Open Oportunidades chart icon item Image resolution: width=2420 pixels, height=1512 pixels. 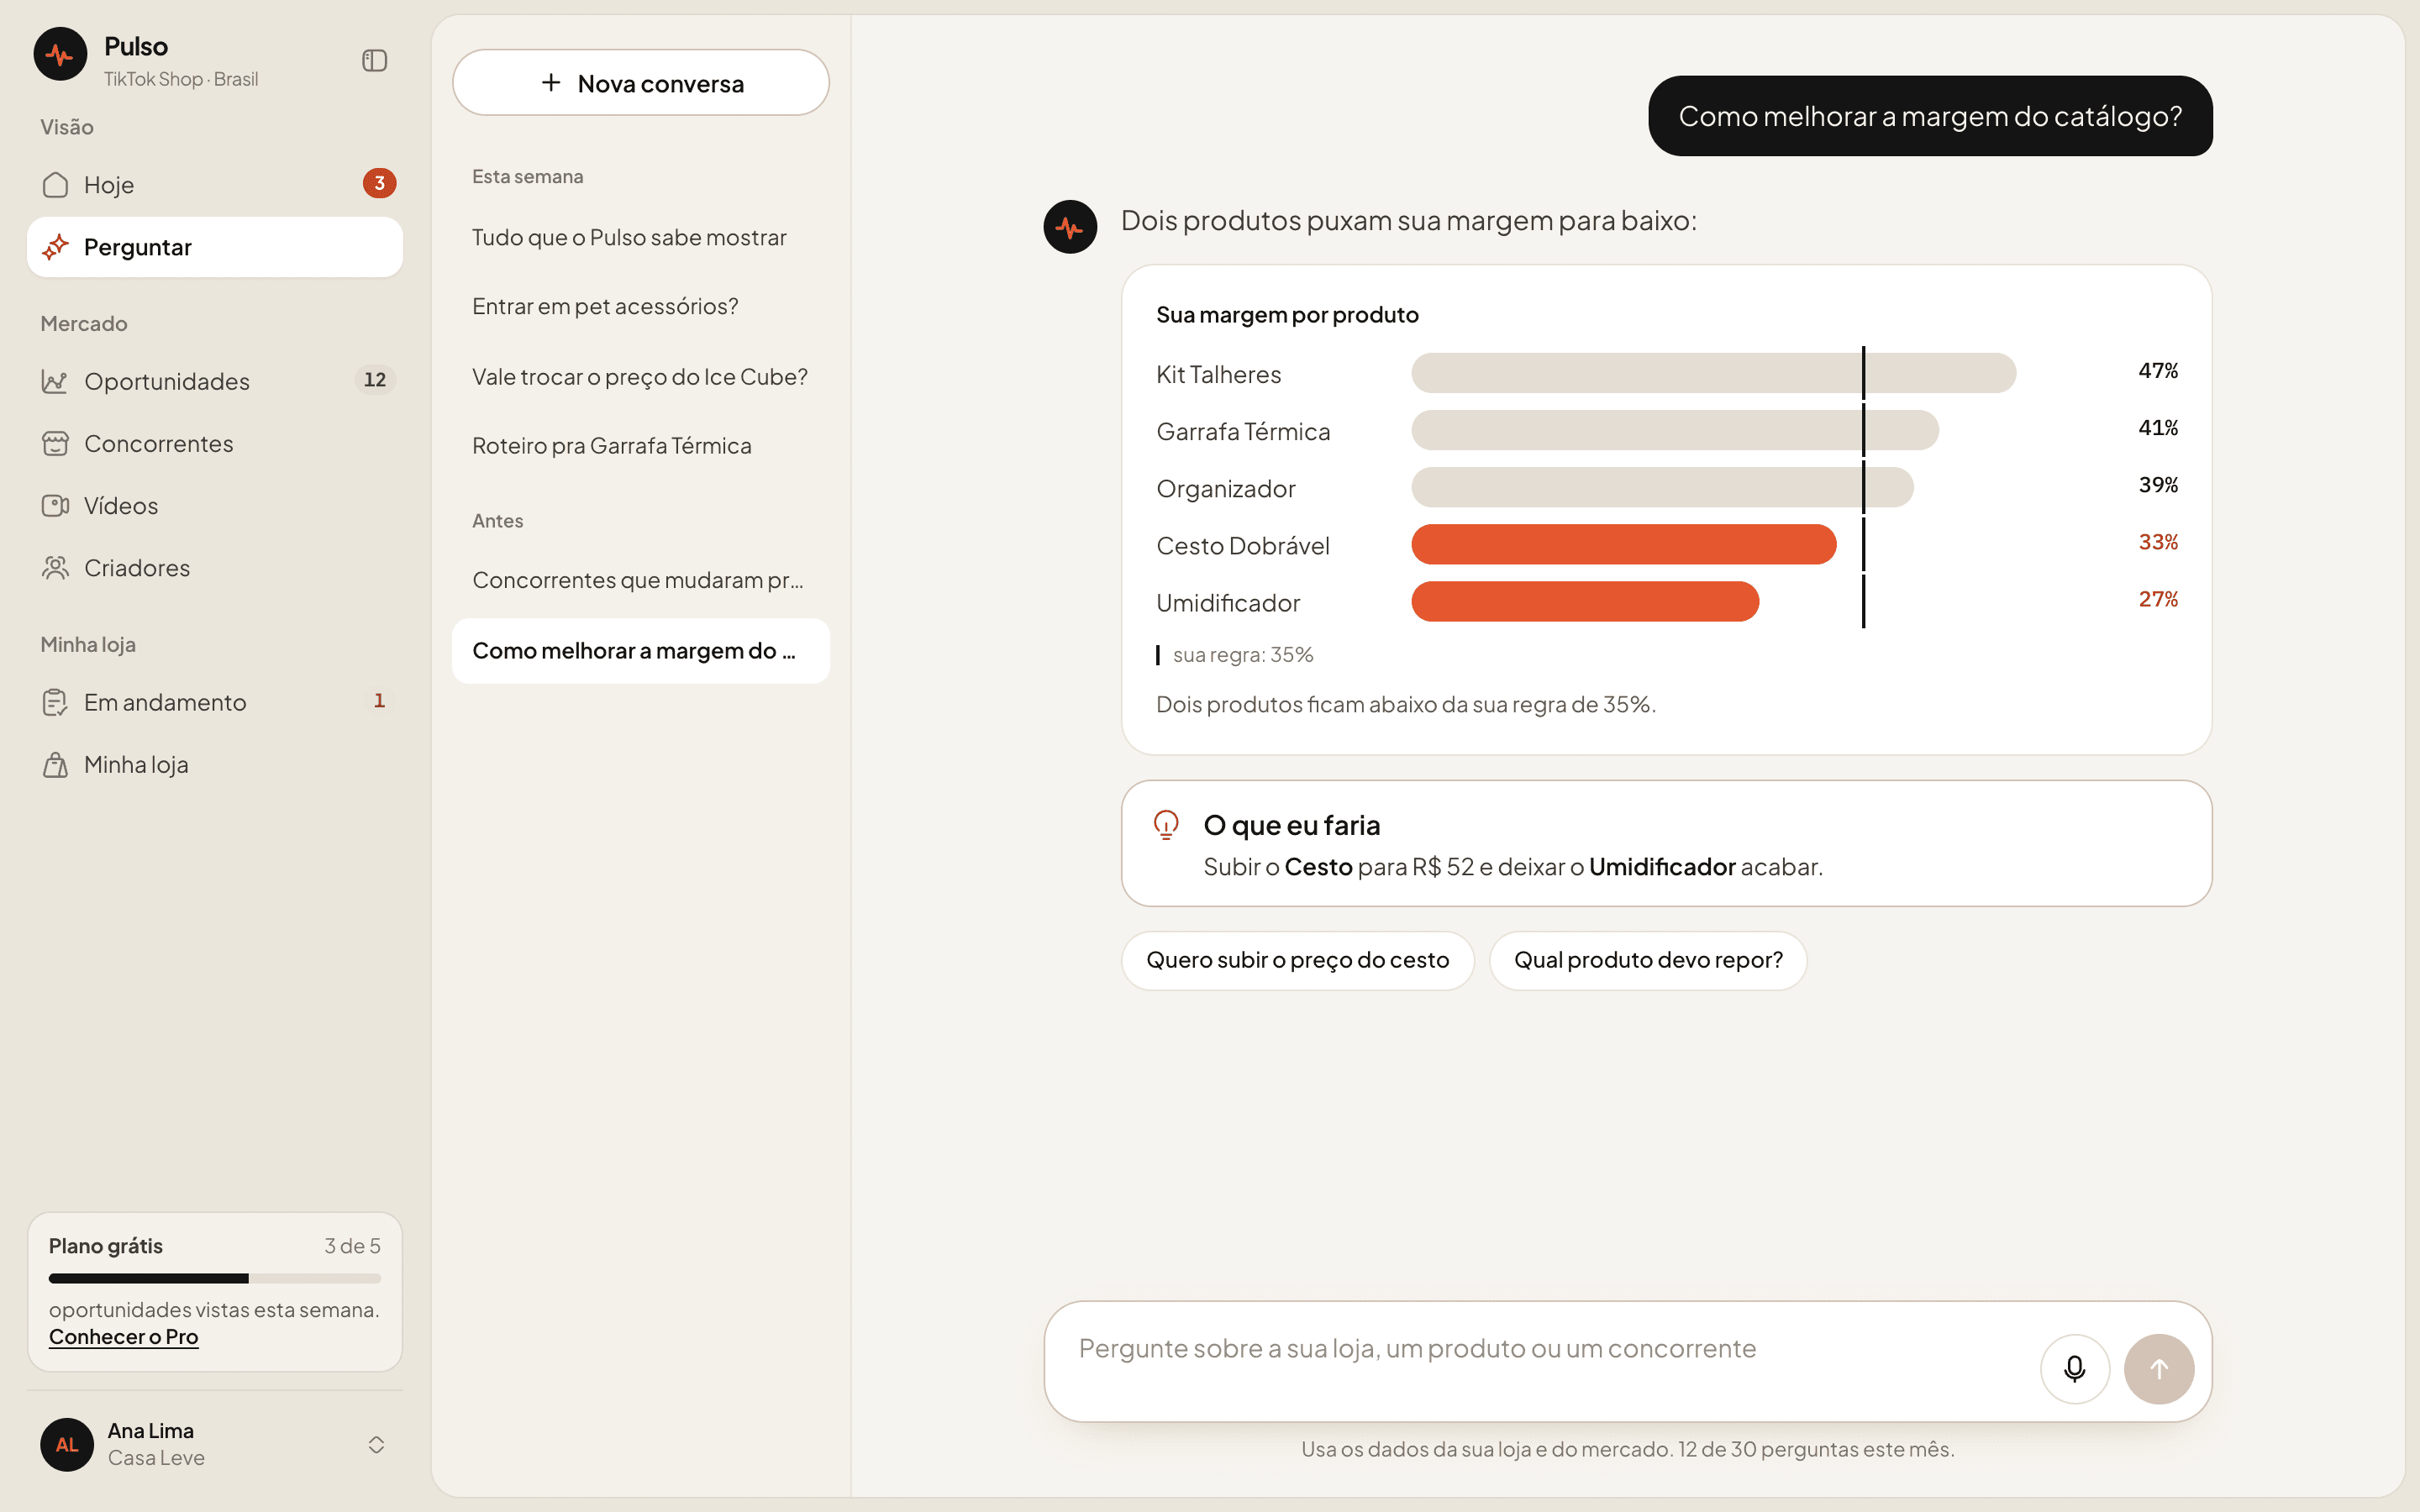[x=215, y=381]
